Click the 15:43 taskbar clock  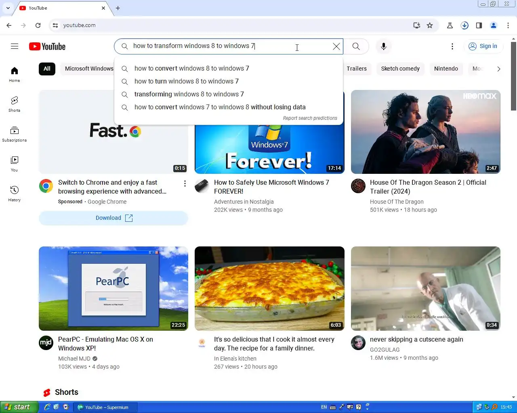[x=506, y=407]
